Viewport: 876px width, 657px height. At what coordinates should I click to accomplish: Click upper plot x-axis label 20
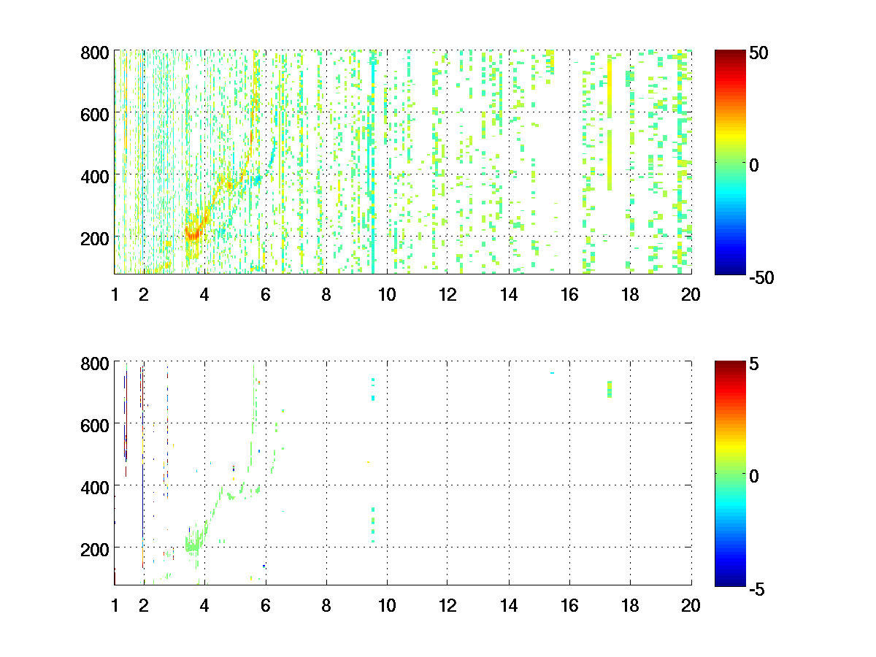point(691,295)
